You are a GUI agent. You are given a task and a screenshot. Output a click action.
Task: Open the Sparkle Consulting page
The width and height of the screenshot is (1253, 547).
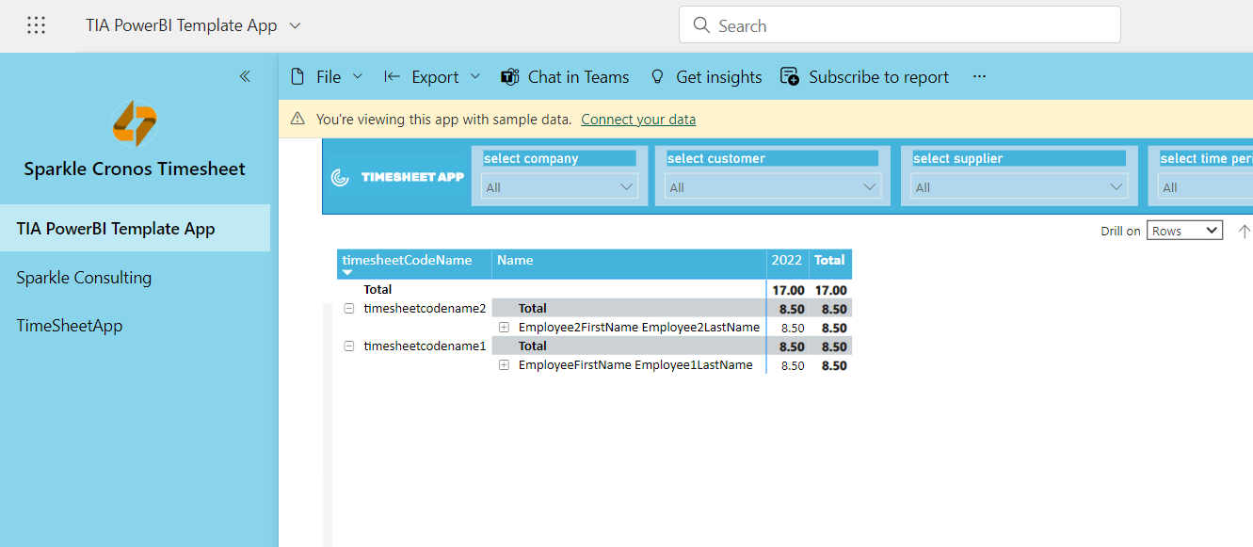pos(135,277)
